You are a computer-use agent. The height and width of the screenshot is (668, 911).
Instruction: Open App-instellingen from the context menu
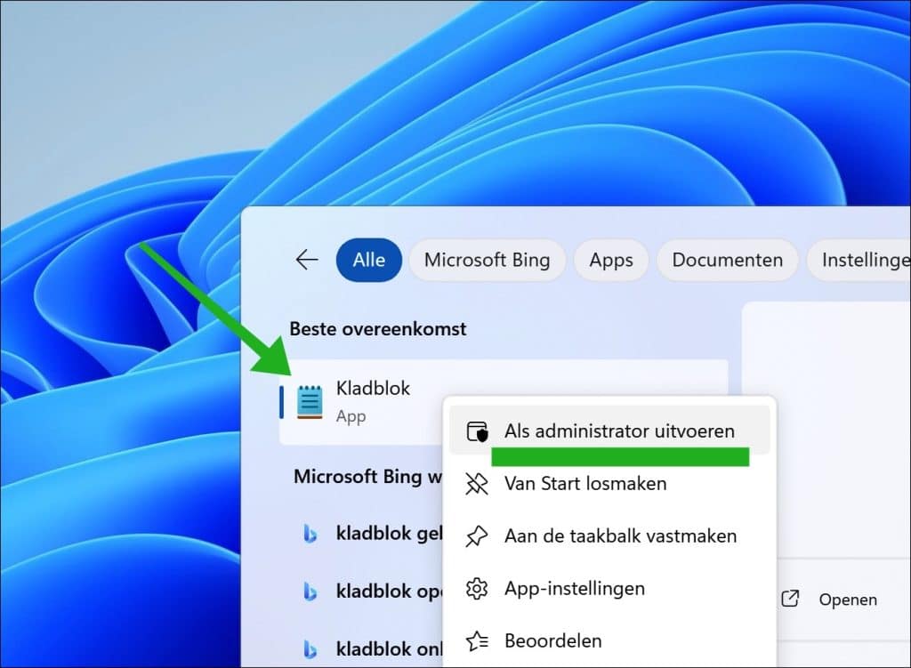click(609, 589)
